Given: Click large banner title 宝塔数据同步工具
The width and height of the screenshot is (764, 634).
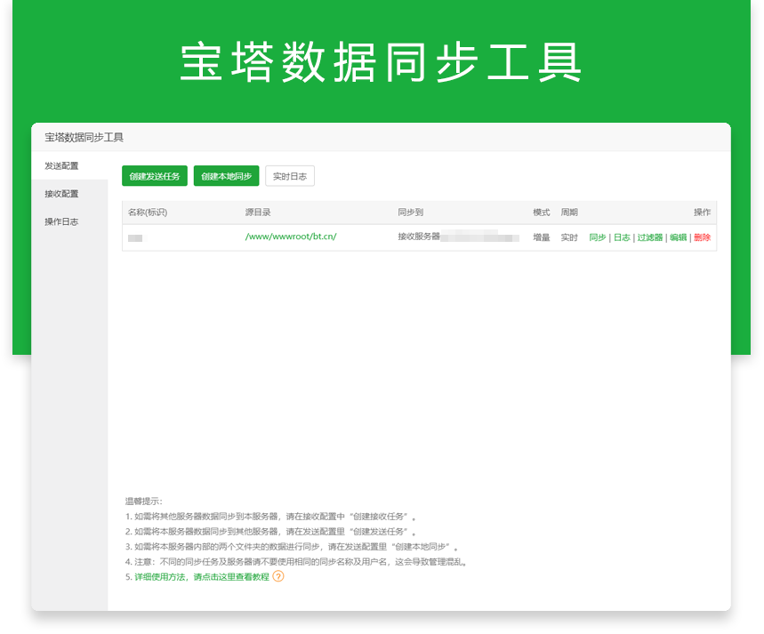Looking at the screenshot, I should pos(381,62).
